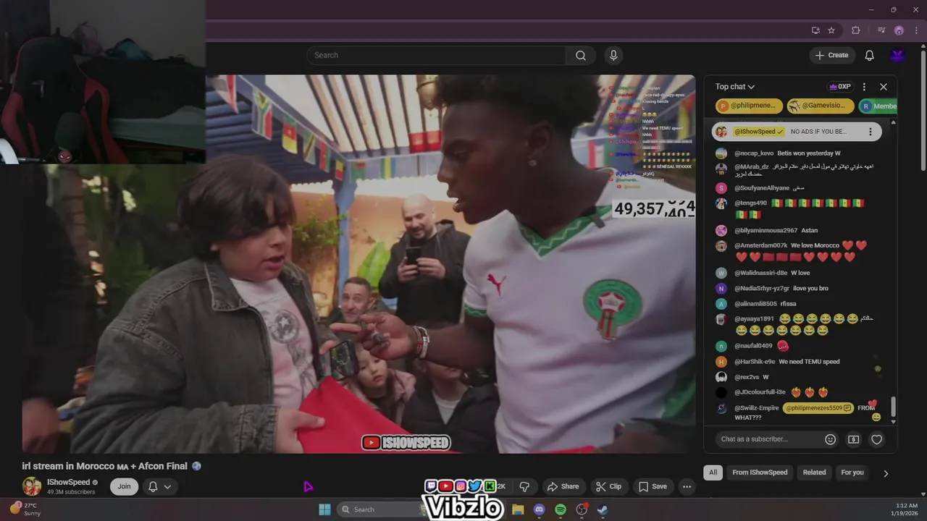This screenshot has width=927, height=521.
Task: Click the Save button
Action: (x=652, y=486)
